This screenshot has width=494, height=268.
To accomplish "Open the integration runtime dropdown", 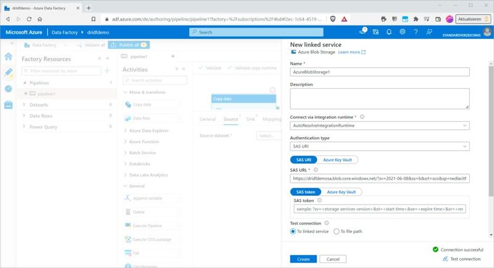I will point(380,125).
